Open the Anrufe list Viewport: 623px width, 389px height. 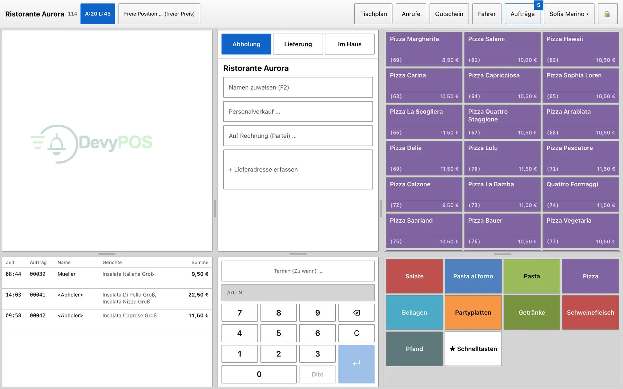411,14
